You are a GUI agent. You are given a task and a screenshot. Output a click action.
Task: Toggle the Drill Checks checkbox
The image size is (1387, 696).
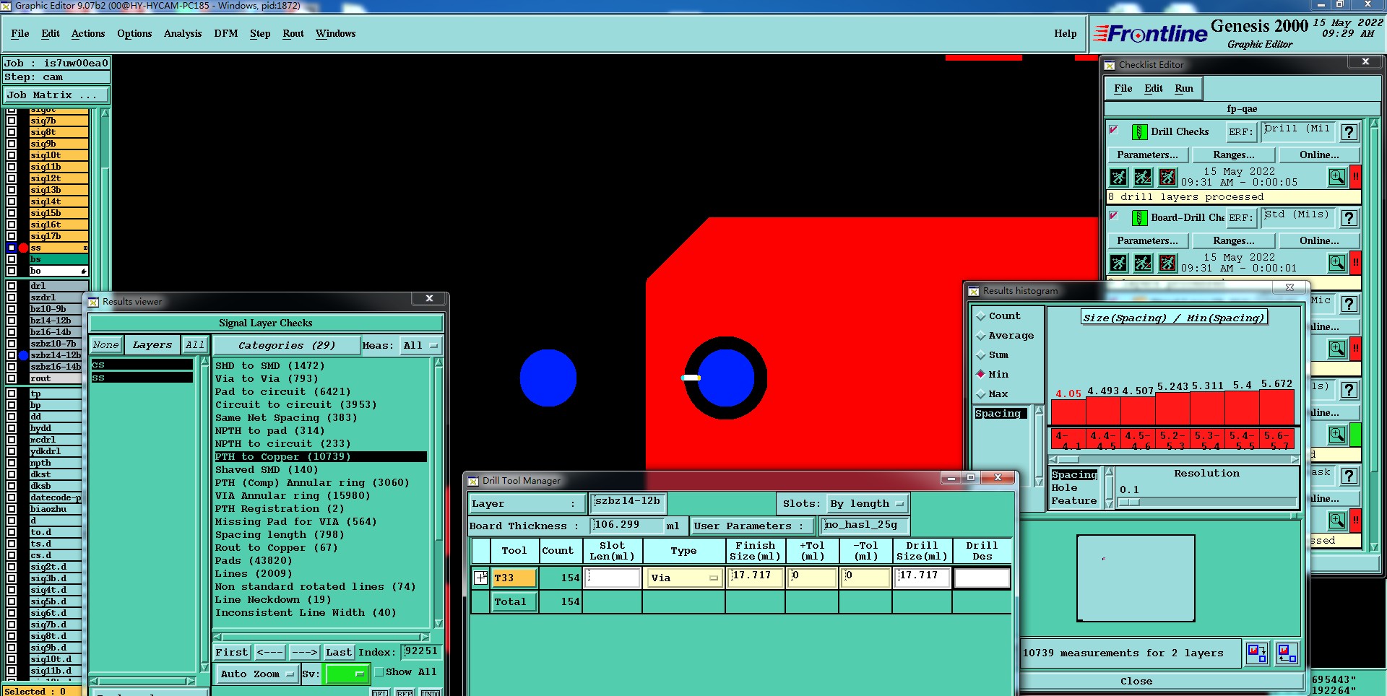tap(1114, 130)
